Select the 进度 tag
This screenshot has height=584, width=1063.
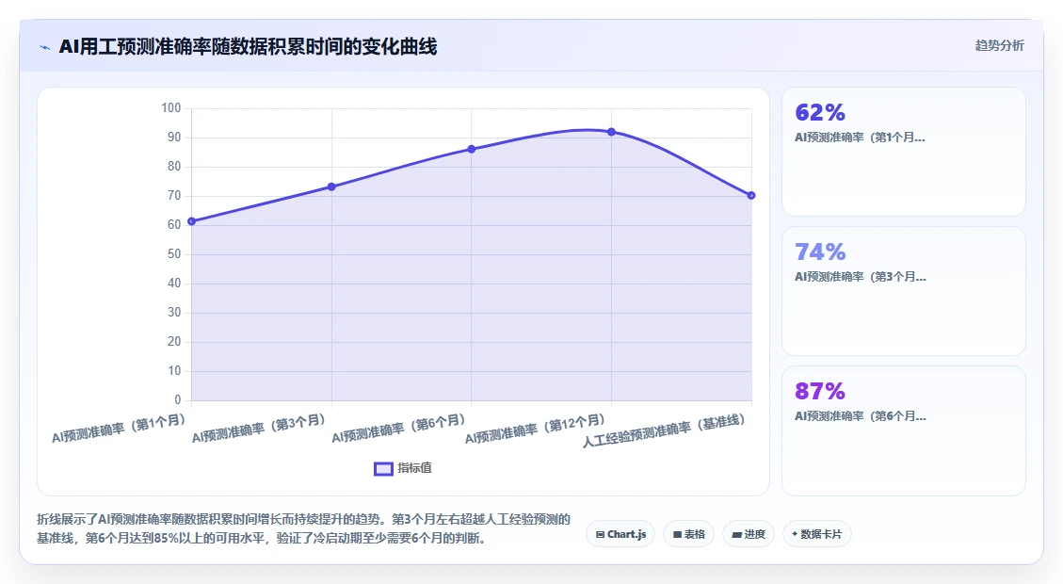[x=749, y=534]
